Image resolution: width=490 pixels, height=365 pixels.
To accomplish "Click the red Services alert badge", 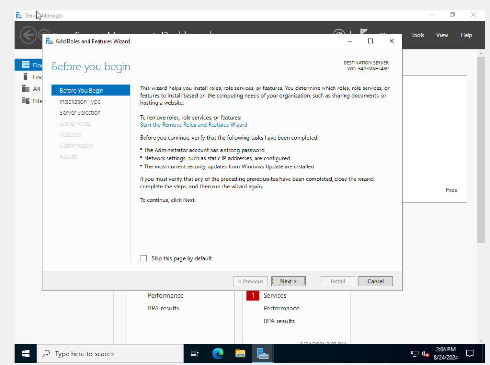I will tap(253, 295).
